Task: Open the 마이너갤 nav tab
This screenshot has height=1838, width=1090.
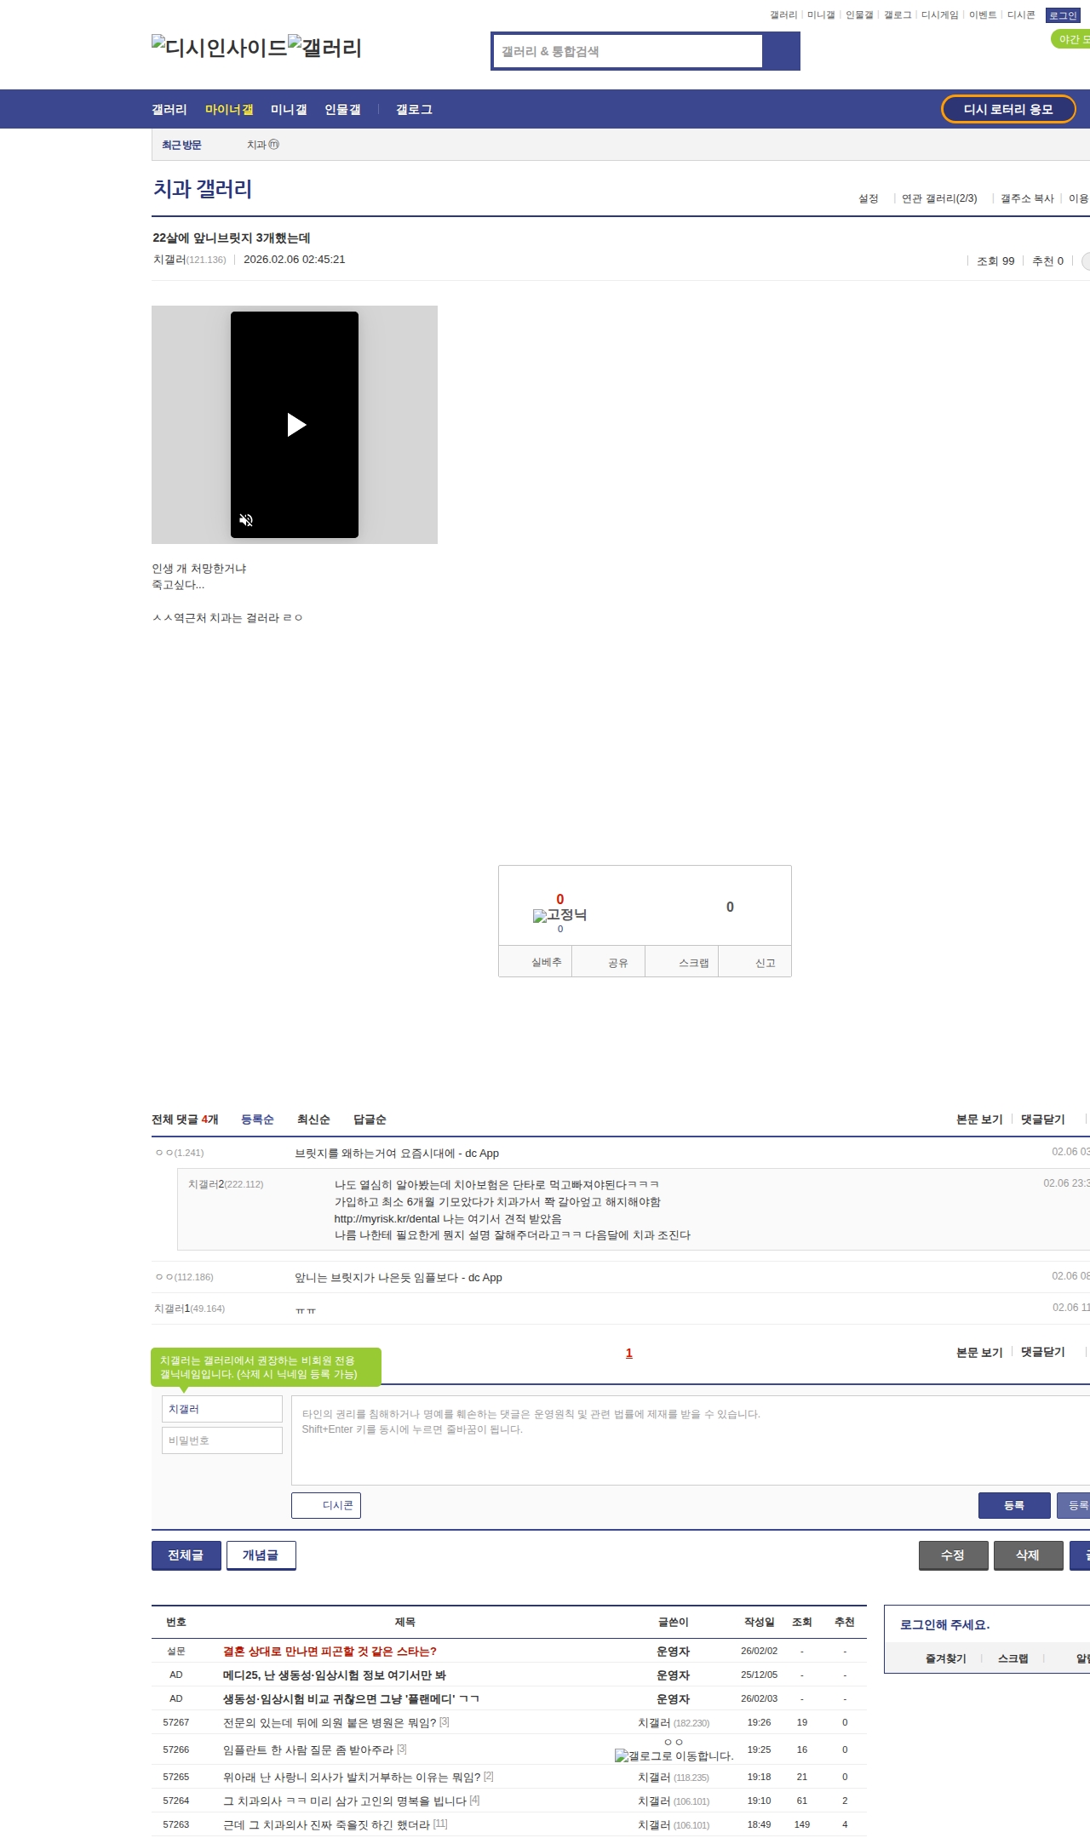Action: coord(229,109)
